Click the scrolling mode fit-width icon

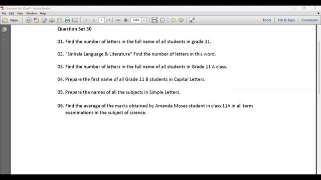pos(154,20)
